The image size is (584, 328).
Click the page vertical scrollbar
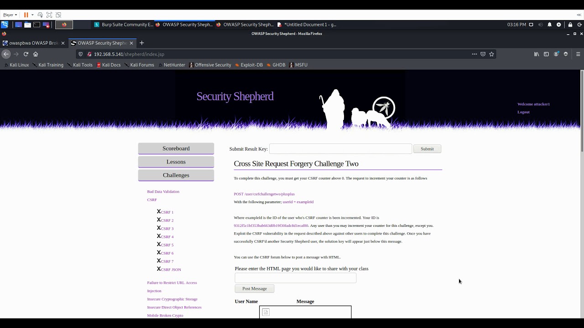coord(582,112)
